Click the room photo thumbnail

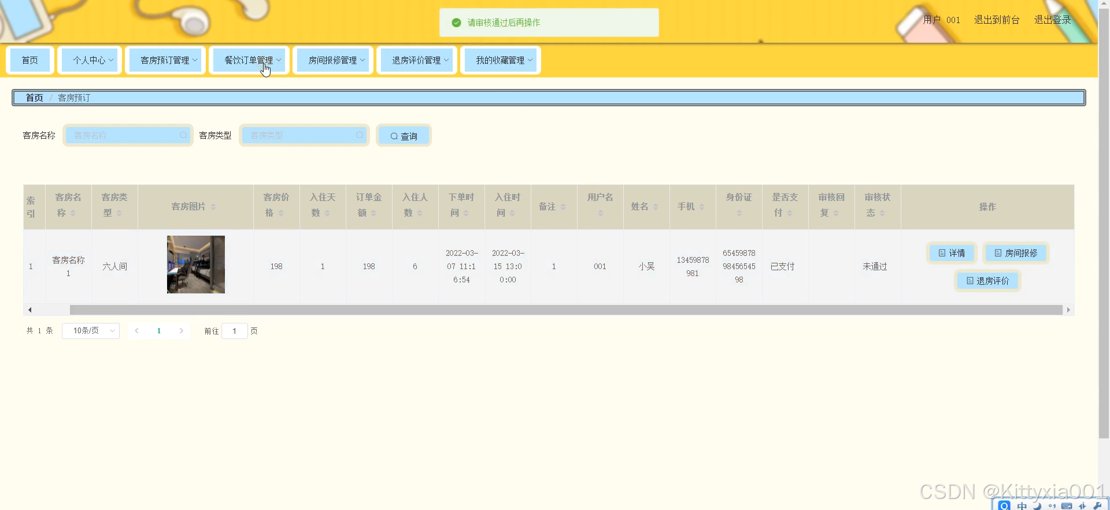(196, 265)
